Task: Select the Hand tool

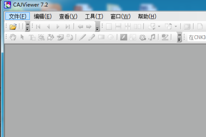Action: (x=13, y=37)
